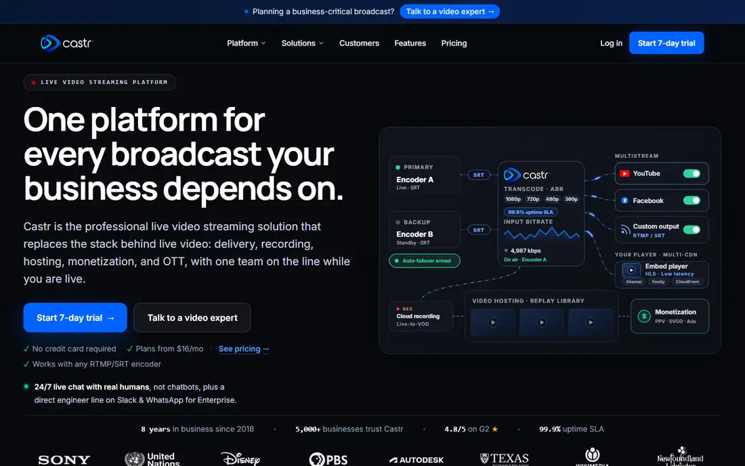Click the Sony logo

64,460
